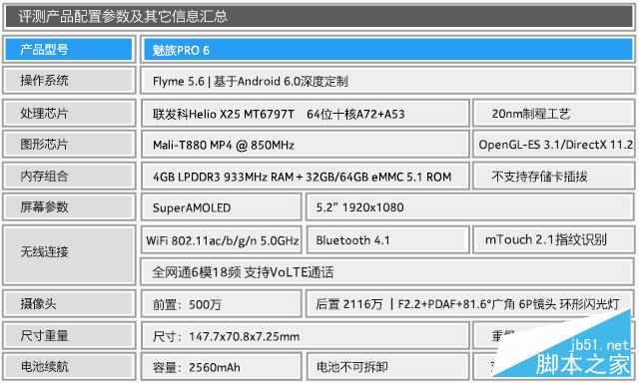The height and width of the screenshot is (383, 639).
Task: Click the '后置 2116万' rear camera cell
Action: 470,303
